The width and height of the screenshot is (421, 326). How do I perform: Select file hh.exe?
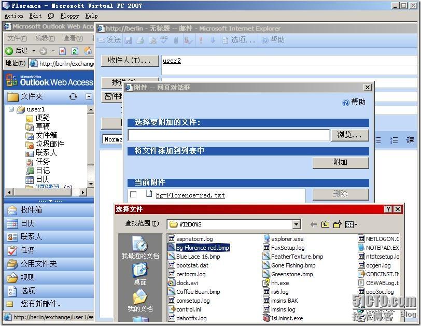276,283
